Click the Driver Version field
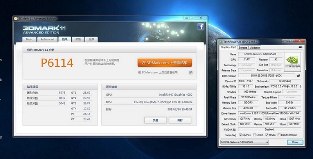 [x=269, y=113]
